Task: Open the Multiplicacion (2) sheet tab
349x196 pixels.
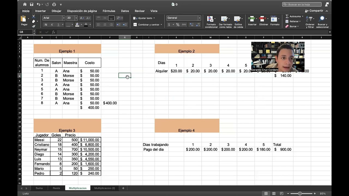Action: (104, 188)
